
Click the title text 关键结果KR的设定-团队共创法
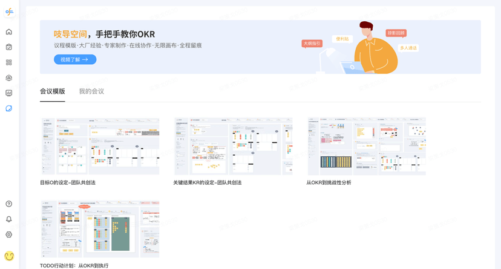coord(208,182)
